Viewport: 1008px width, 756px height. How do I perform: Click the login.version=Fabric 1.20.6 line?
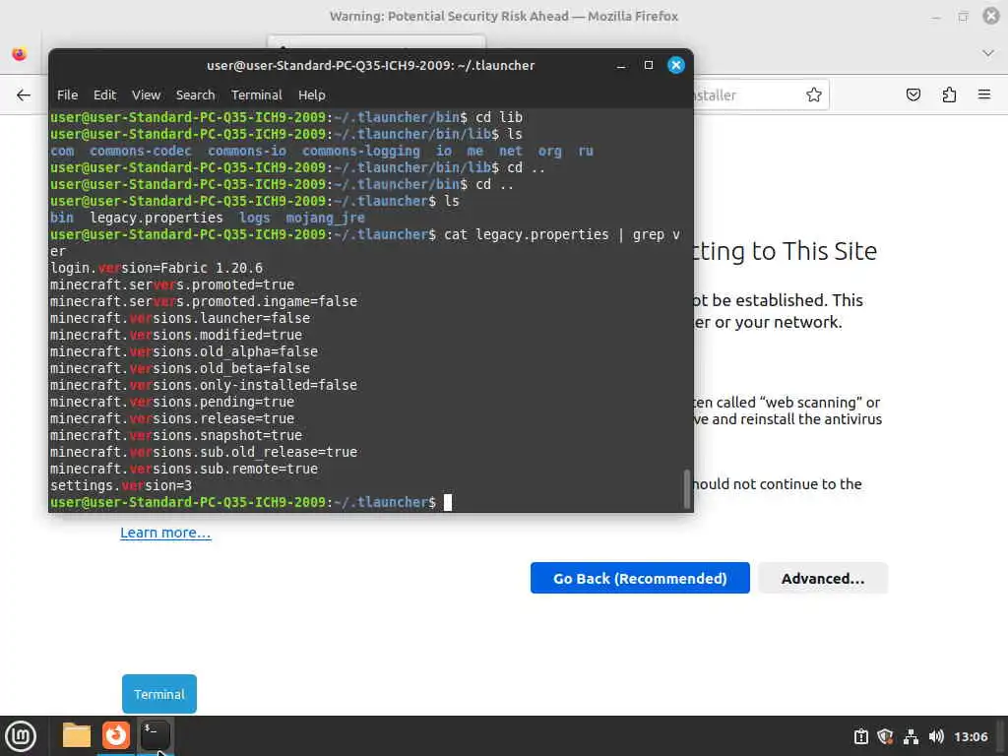pos(157,268)
